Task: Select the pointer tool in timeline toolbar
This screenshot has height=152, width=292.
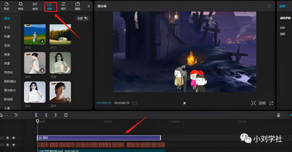Action: (x=1, y=115)
